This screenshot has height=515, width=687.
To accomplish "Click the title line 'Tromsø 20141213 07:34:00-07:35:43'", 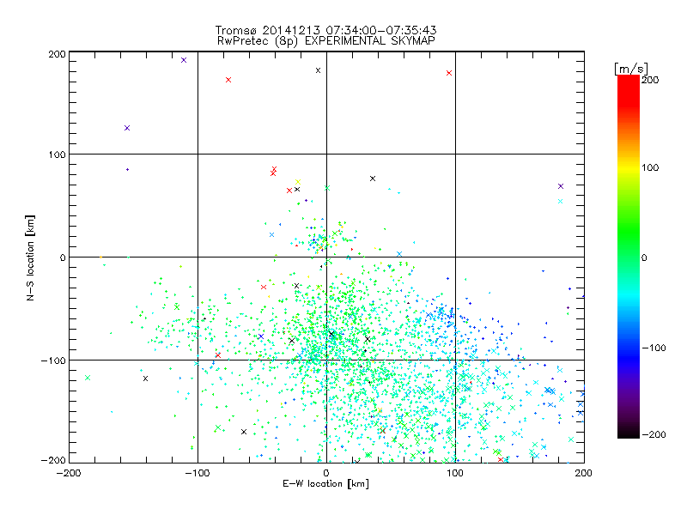I will click(325, 30).
